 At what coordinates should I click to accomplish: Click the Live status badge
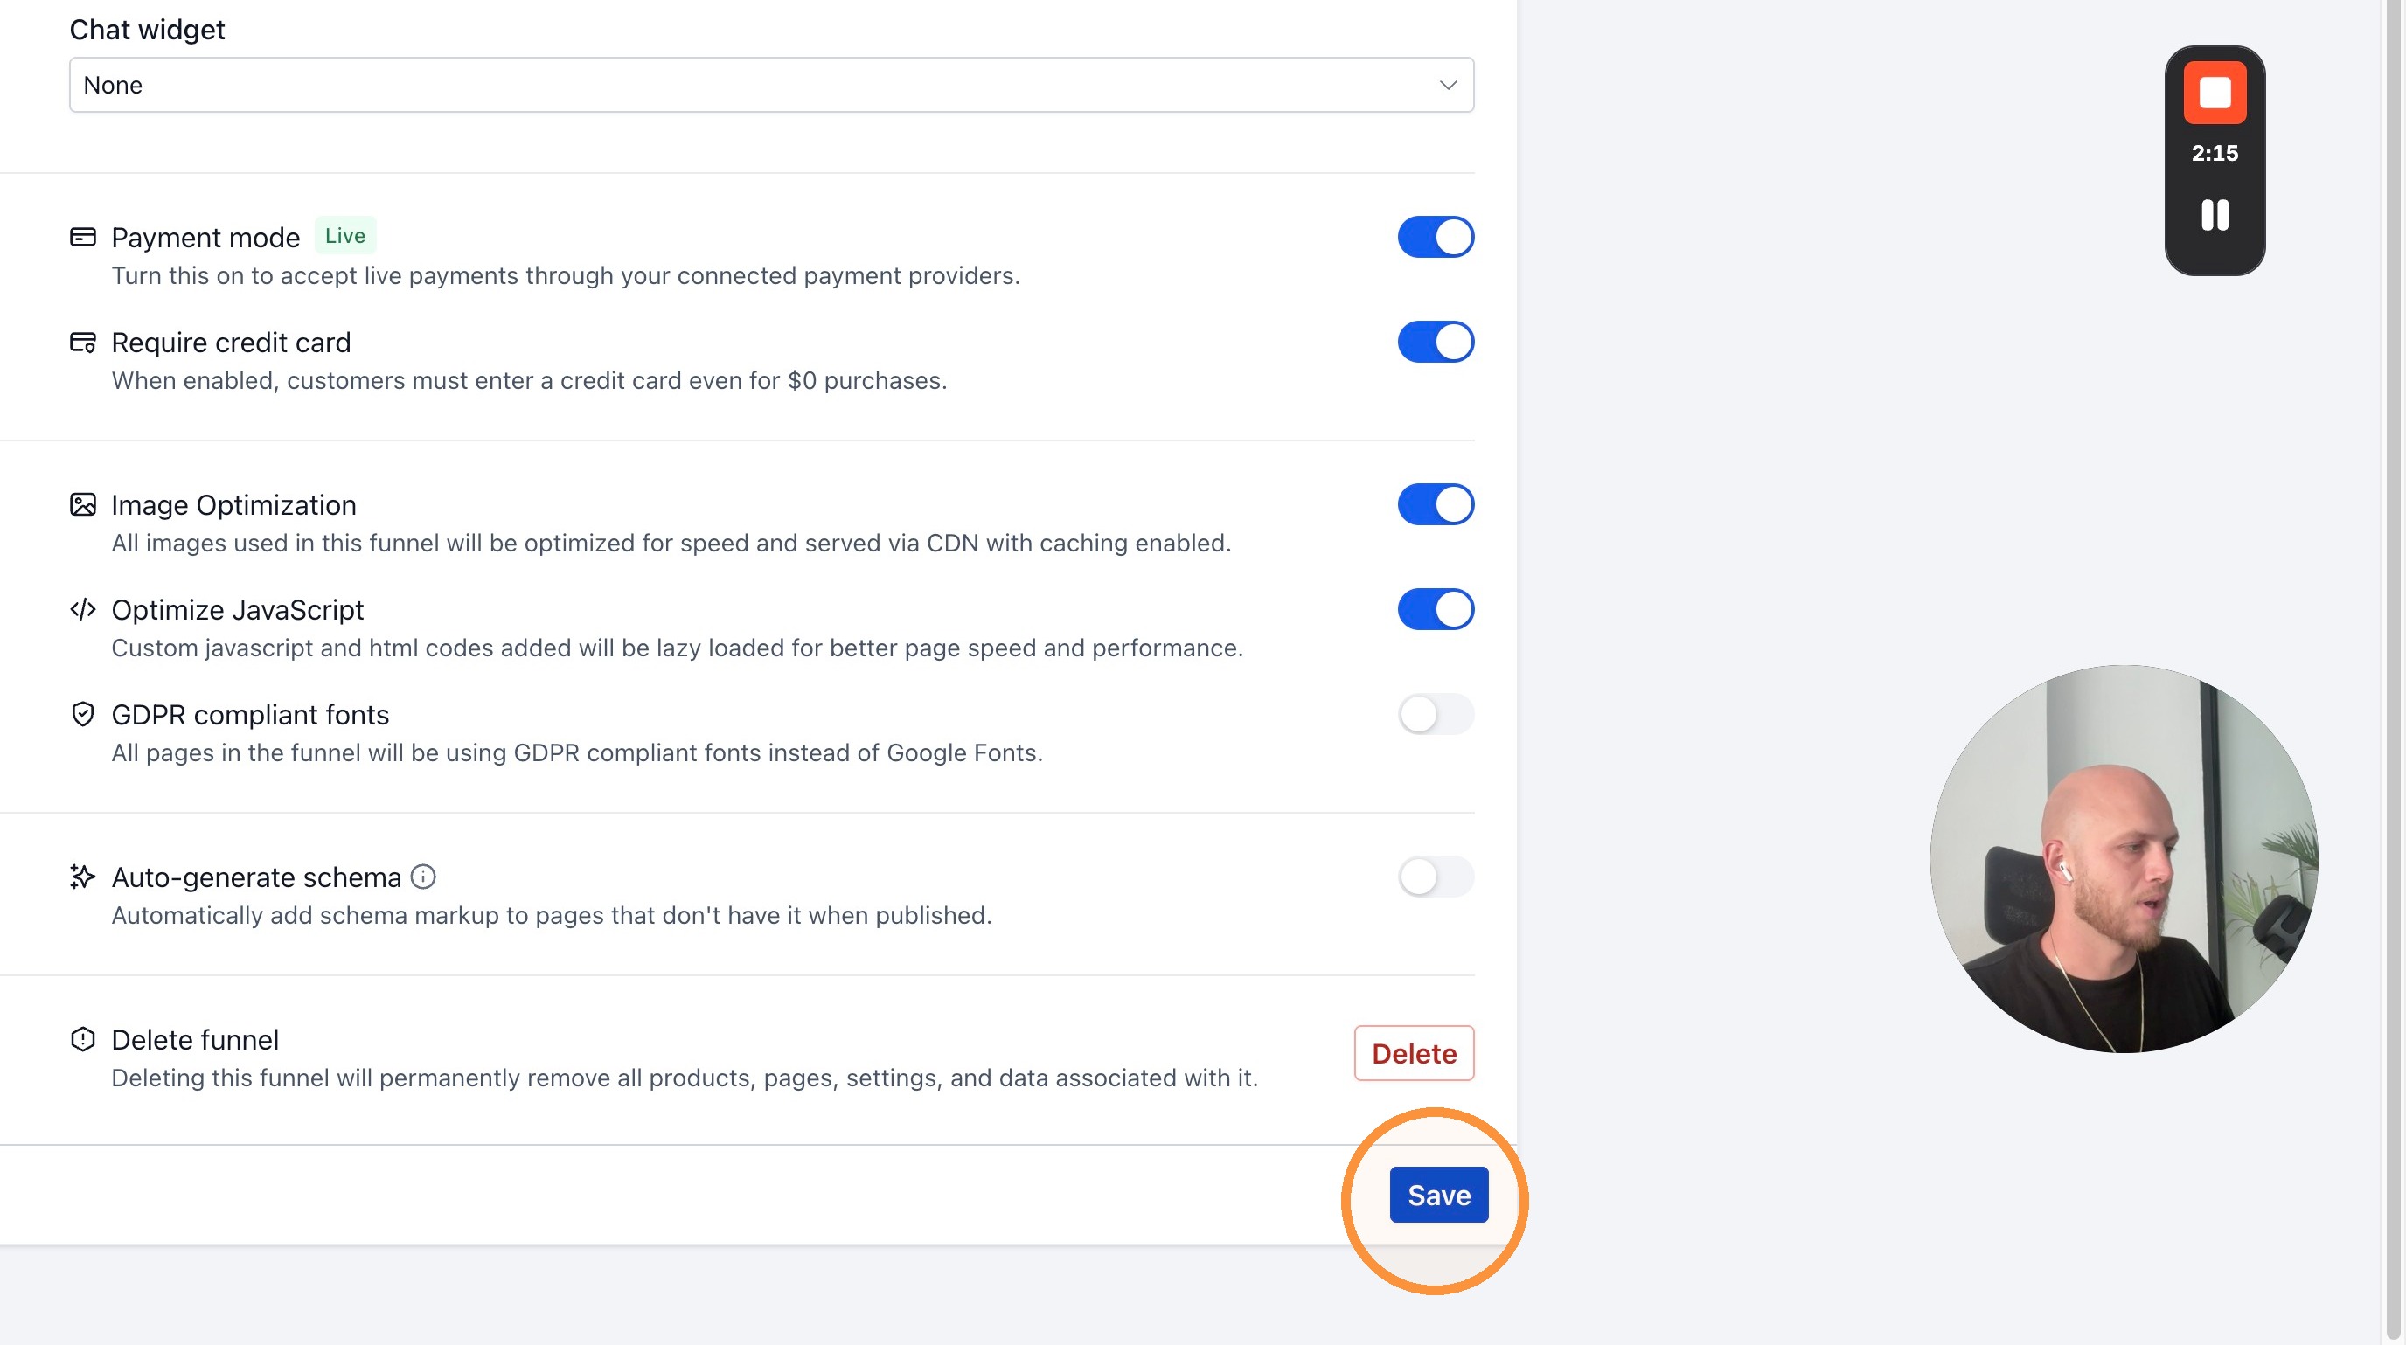(x=344, y=236)
